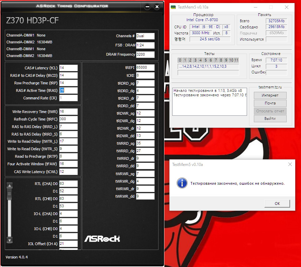Click the FSB : DRAM ratio field

[x=145, y=45]
